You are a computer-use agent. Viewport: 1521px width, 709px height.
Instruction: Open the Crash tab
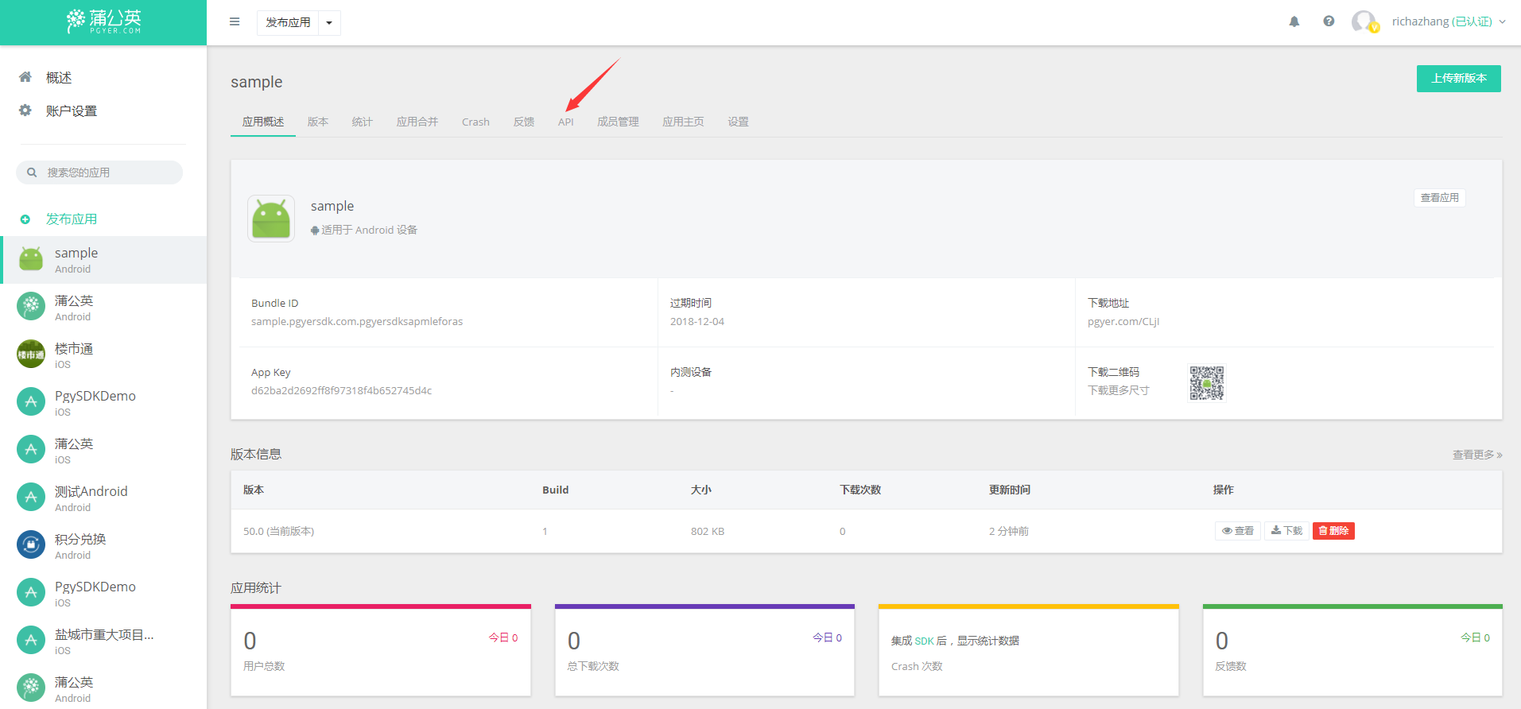[475, 122]
